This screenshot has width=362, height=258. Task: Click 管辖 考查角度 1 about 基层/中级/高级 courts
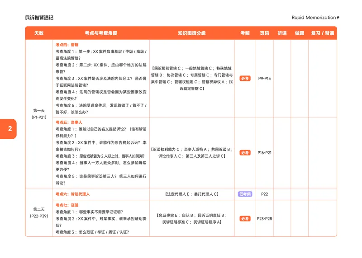tap(101, 55)
